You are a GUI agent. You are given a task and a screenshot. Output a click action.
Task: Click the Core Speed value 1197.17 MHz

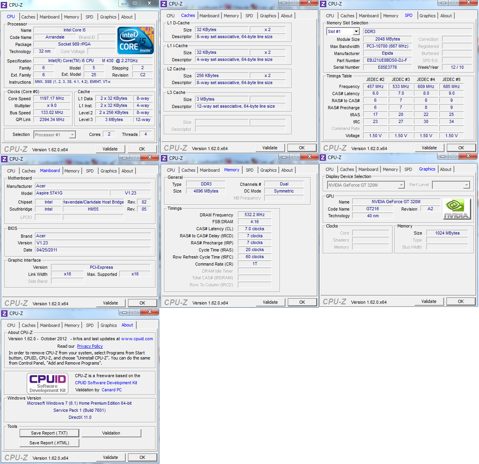pos(52,99)
